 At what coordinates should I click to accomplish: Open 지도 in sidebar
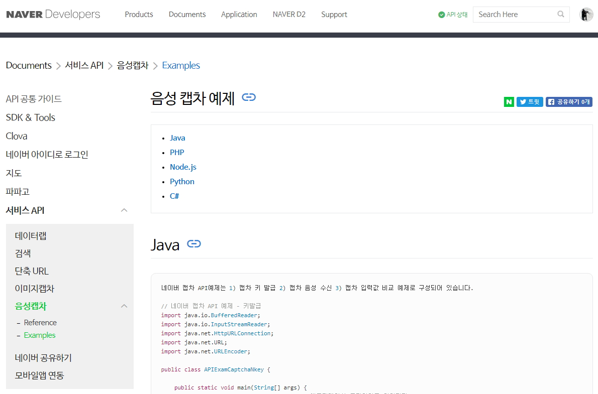click(x=14, y=173)
